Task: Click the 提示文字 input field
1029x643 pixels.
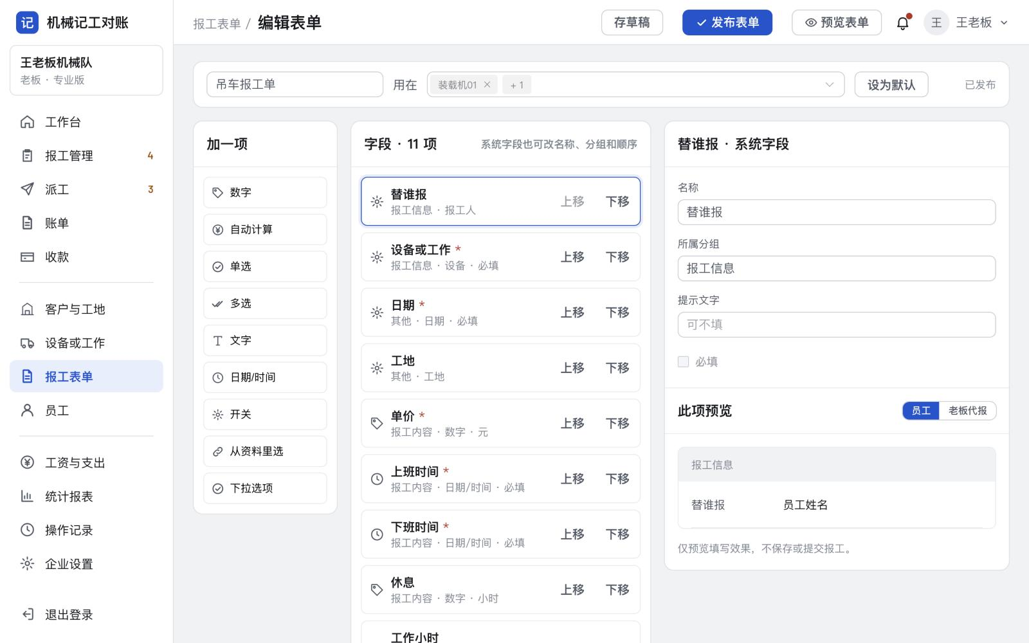Action: (x=836, y=325)
